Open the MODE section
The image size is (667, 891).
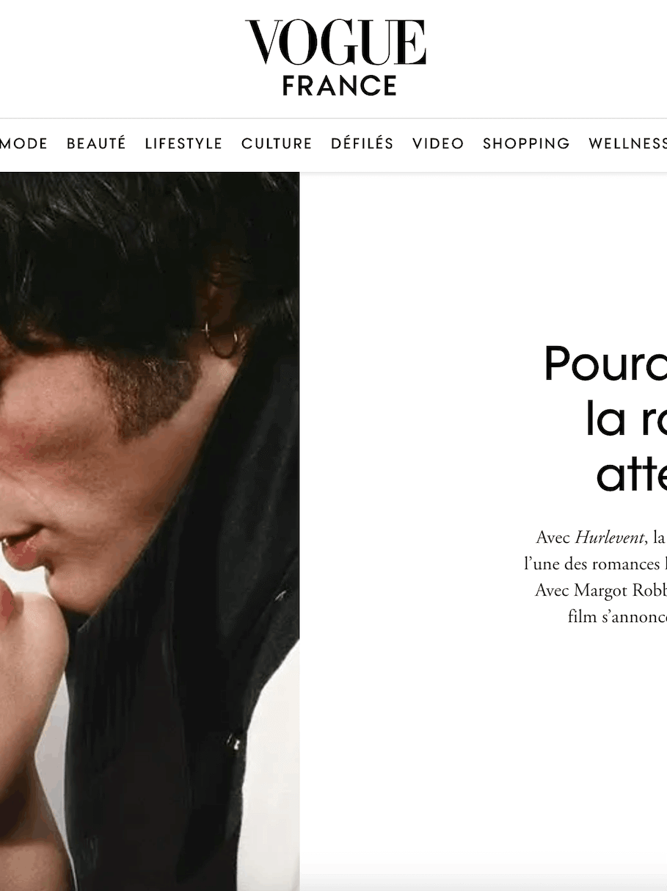pyautogui.click(x=23, y=143)
